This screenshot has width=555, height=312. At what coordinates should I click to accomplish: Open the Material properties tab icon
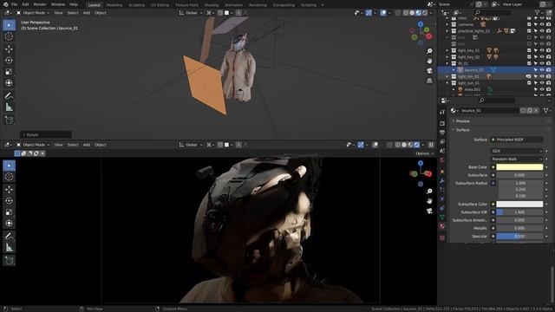click(442, 226)
